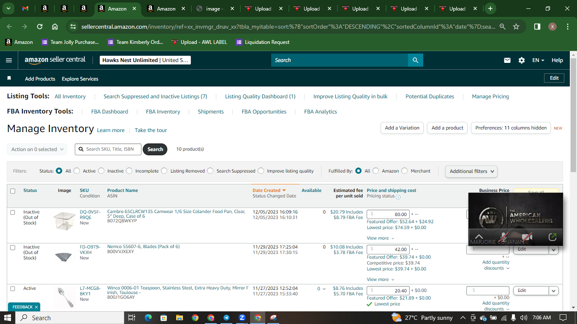Open Task View on the taskbar
577x324 pixels.
(131, 318)
